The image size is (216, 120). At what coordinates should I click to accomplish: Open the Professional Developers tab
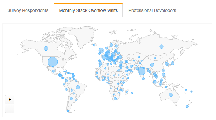(x=152, y=10)
